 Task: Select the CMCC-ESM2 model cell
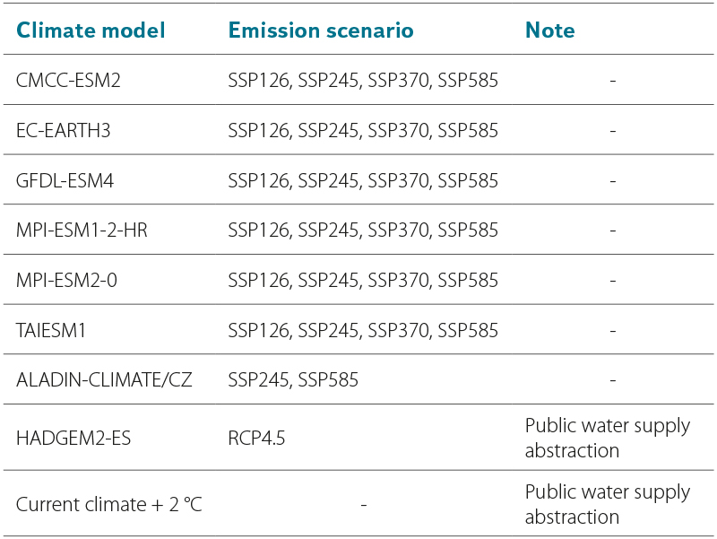pos(68,80)
